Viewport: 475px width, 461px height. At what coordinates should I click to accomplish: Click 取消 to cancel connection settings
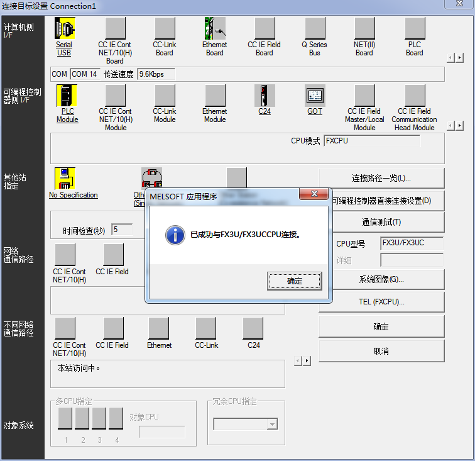(381, 350)
